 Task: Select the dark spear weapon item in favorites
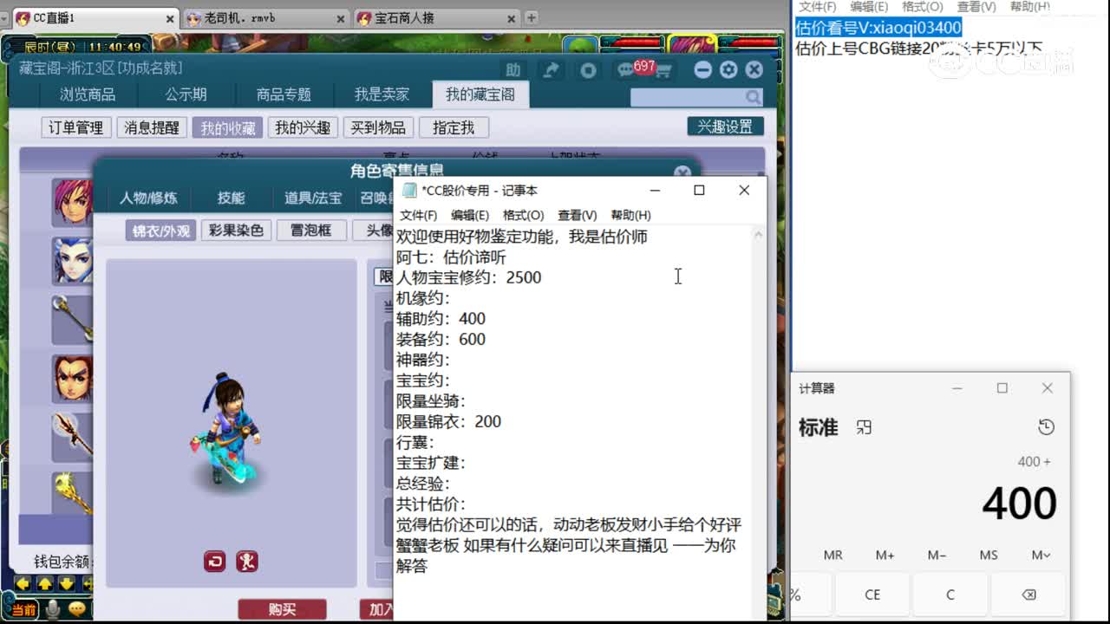[x=72, y=436]
